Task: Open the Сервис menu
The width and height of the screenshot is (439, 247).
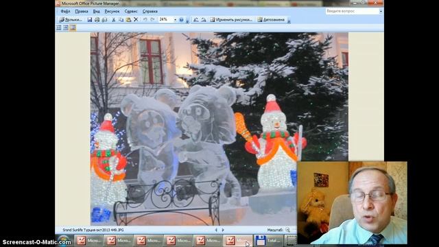Action: pyautogui.click(x=131, y=12)
